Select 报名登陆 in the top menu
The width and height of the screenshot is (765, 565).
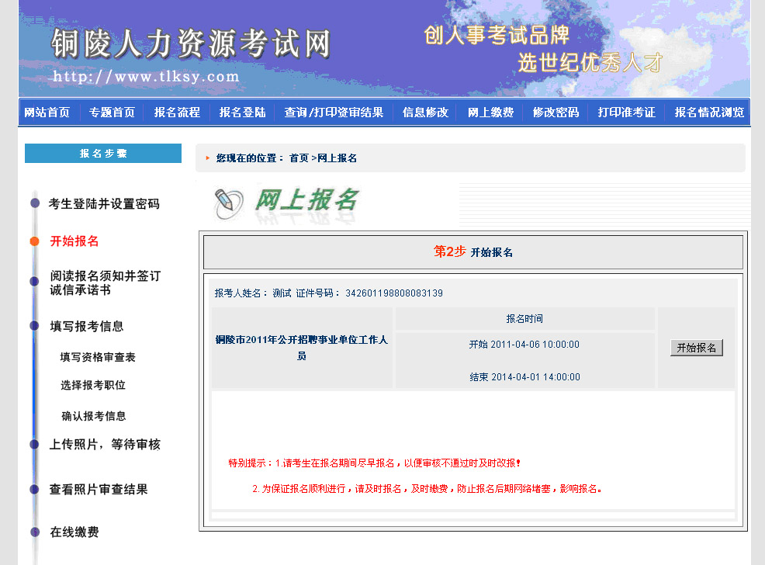tap(243, 113)
